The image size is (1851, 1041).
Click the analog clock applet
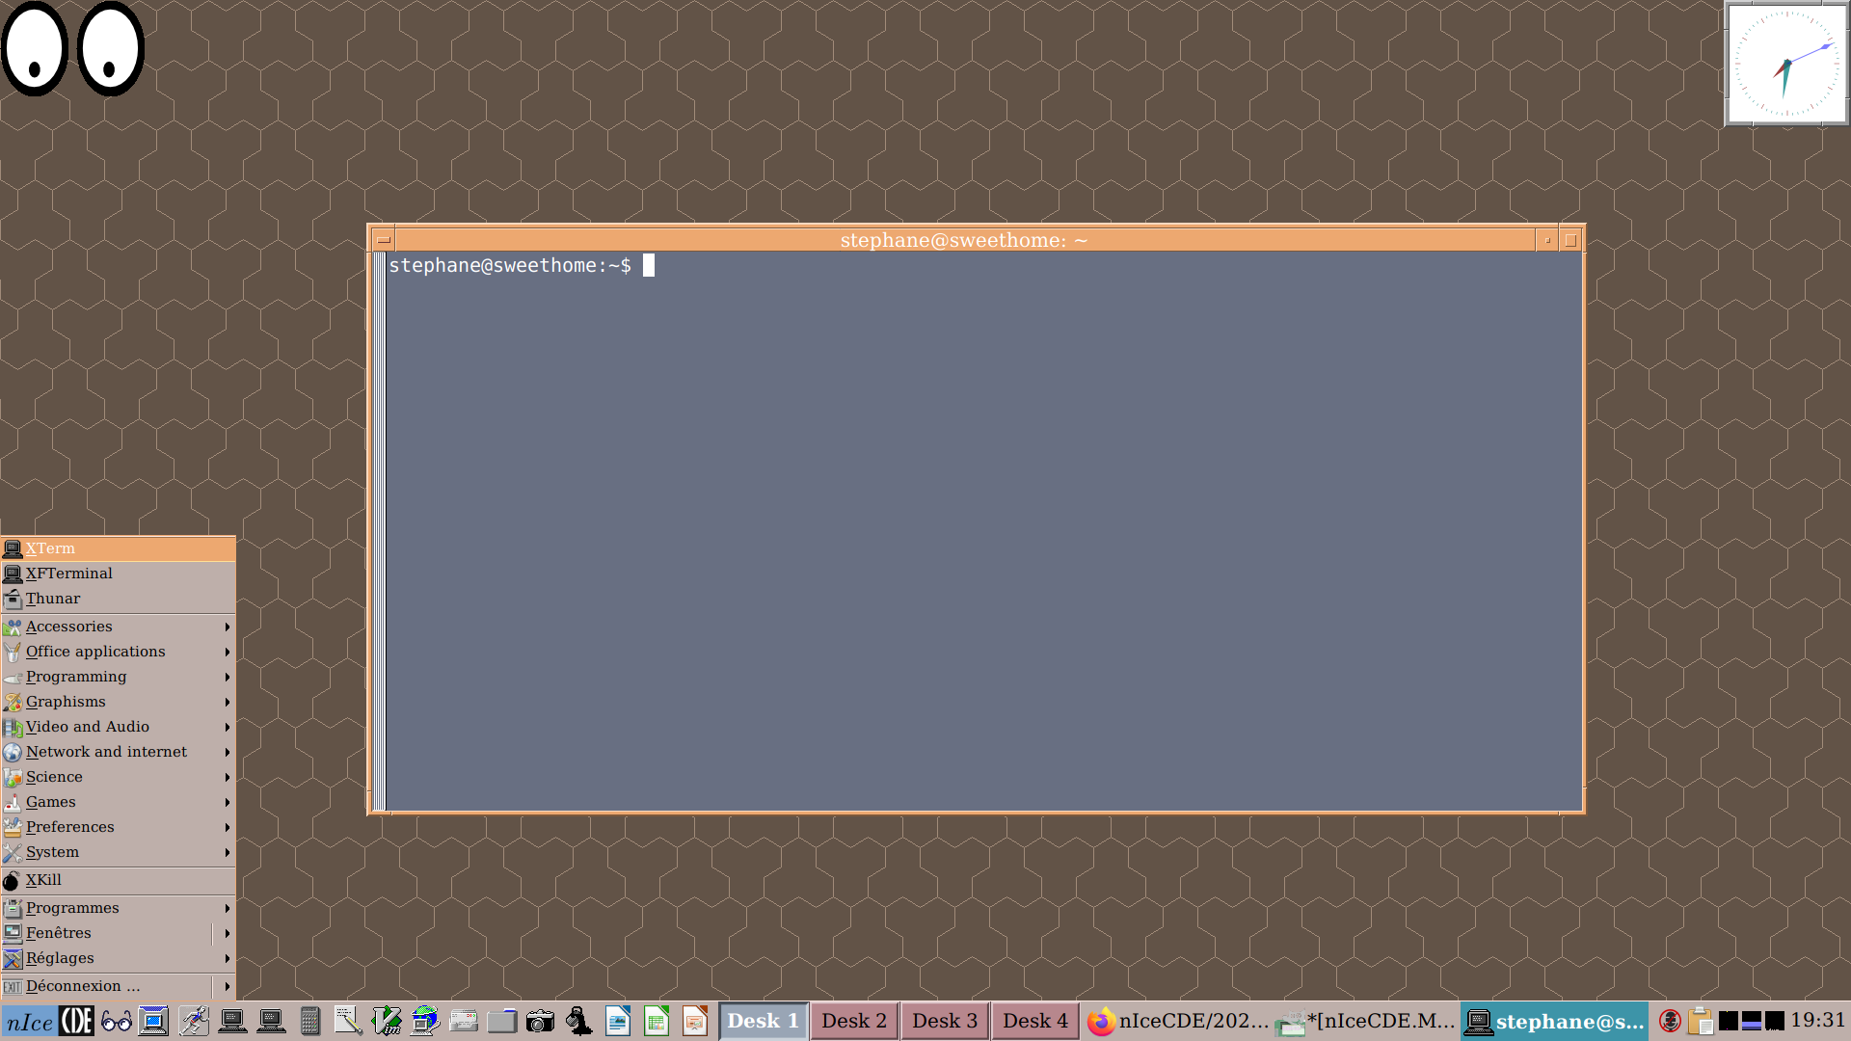[x=1786, y=64]
